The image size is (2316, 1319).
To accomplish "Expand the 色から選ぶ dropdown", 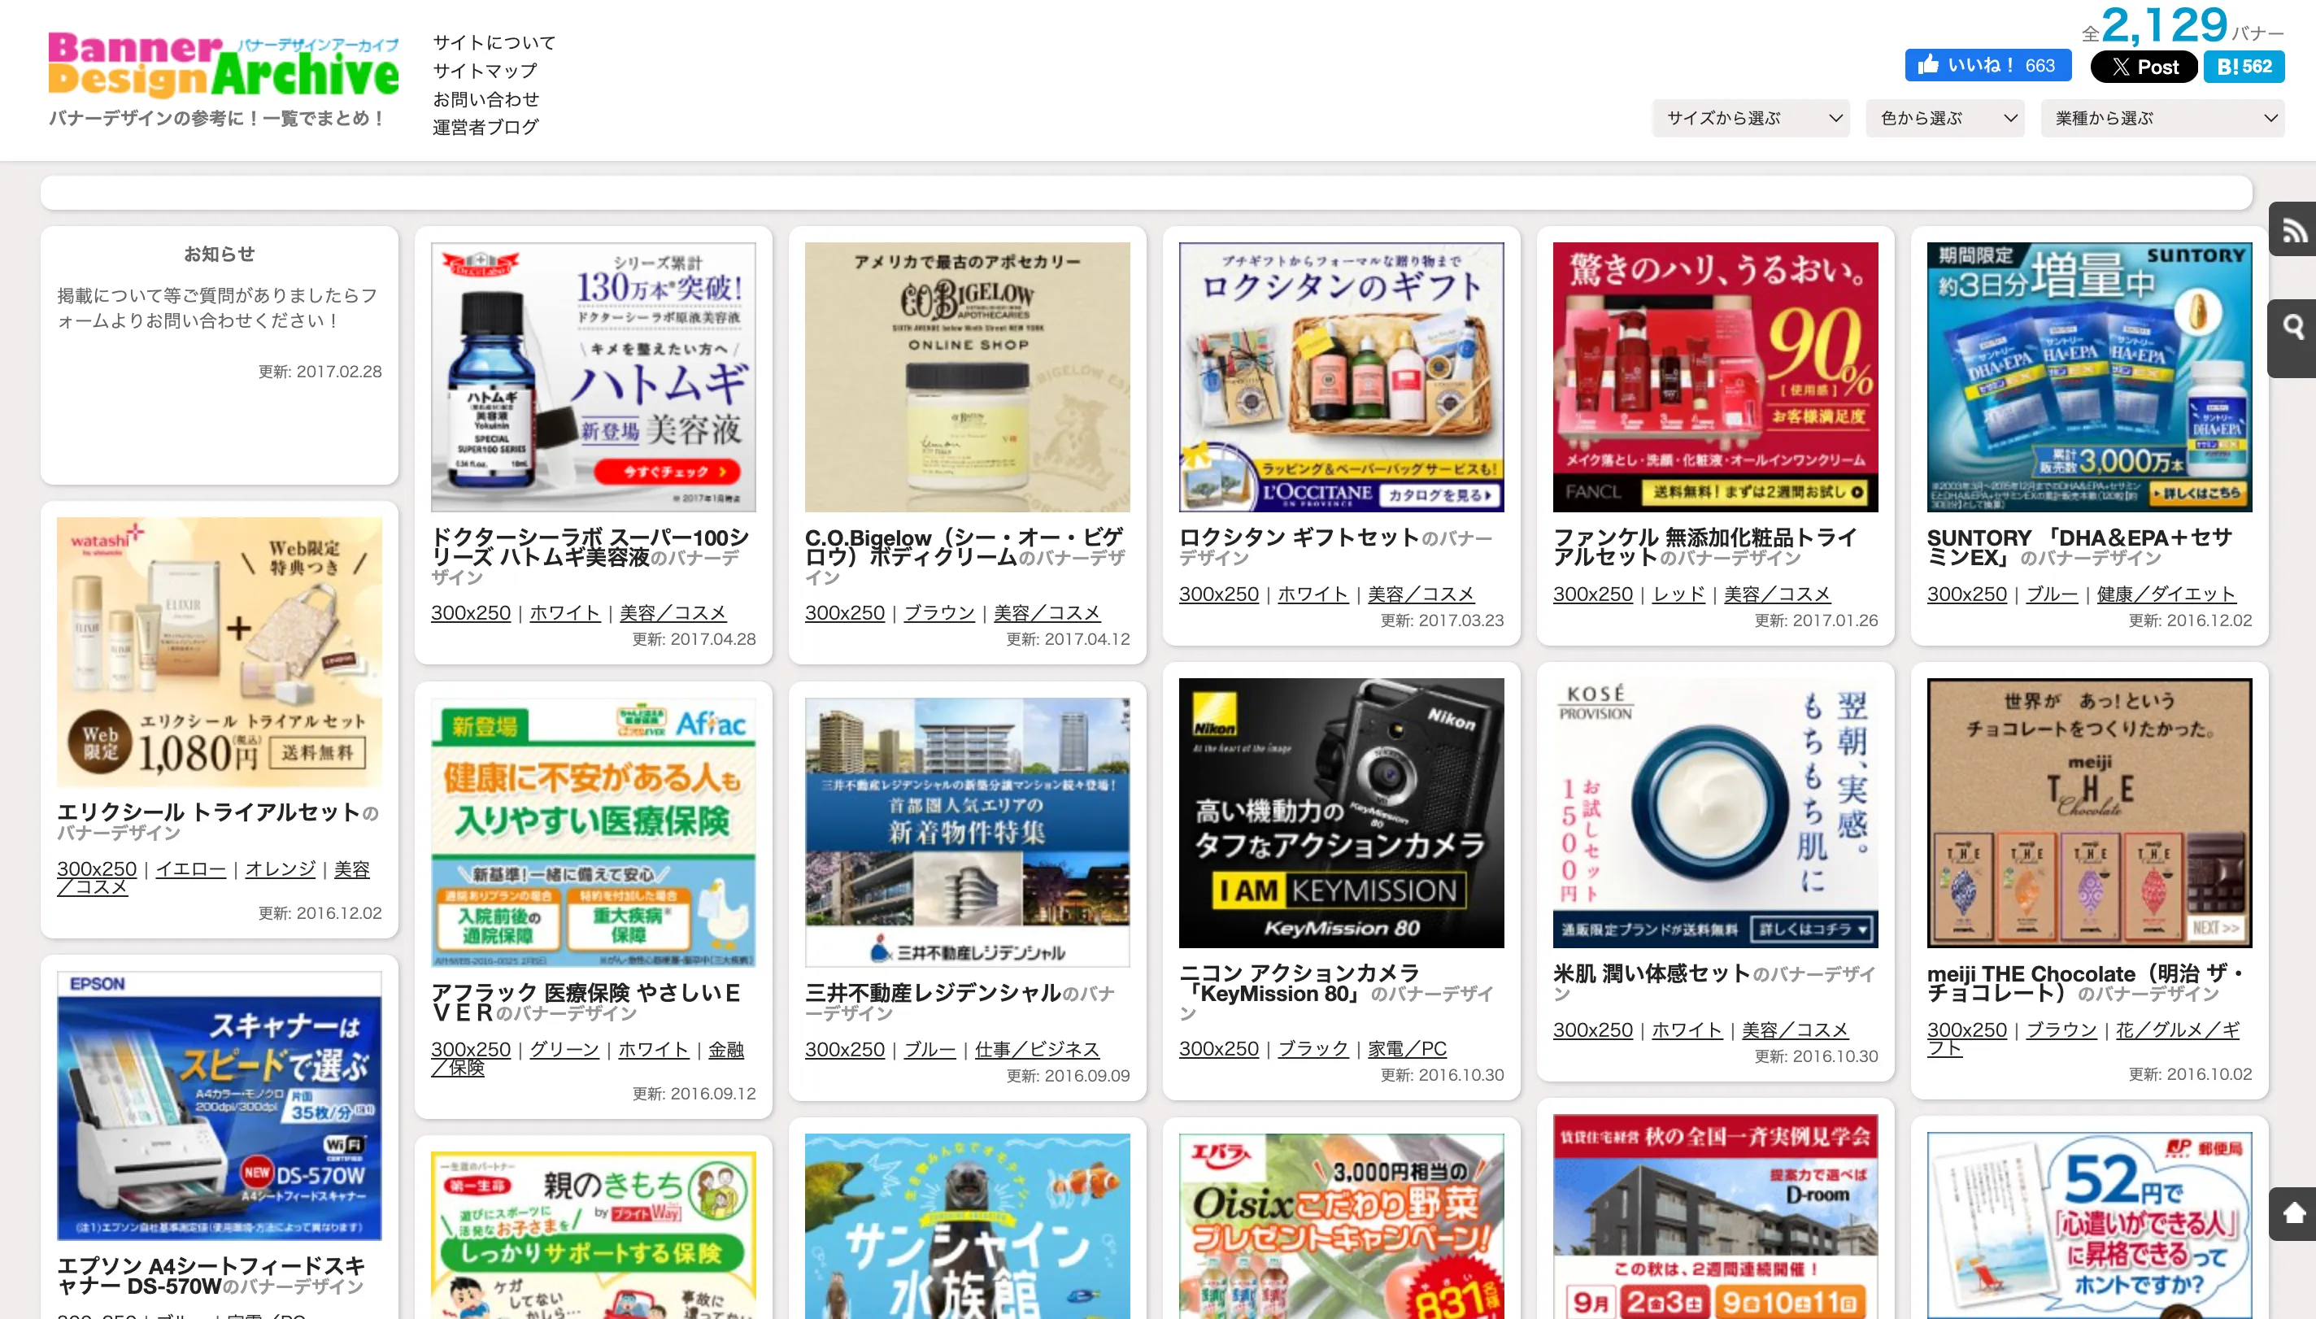I will [x=1944, y=119].
